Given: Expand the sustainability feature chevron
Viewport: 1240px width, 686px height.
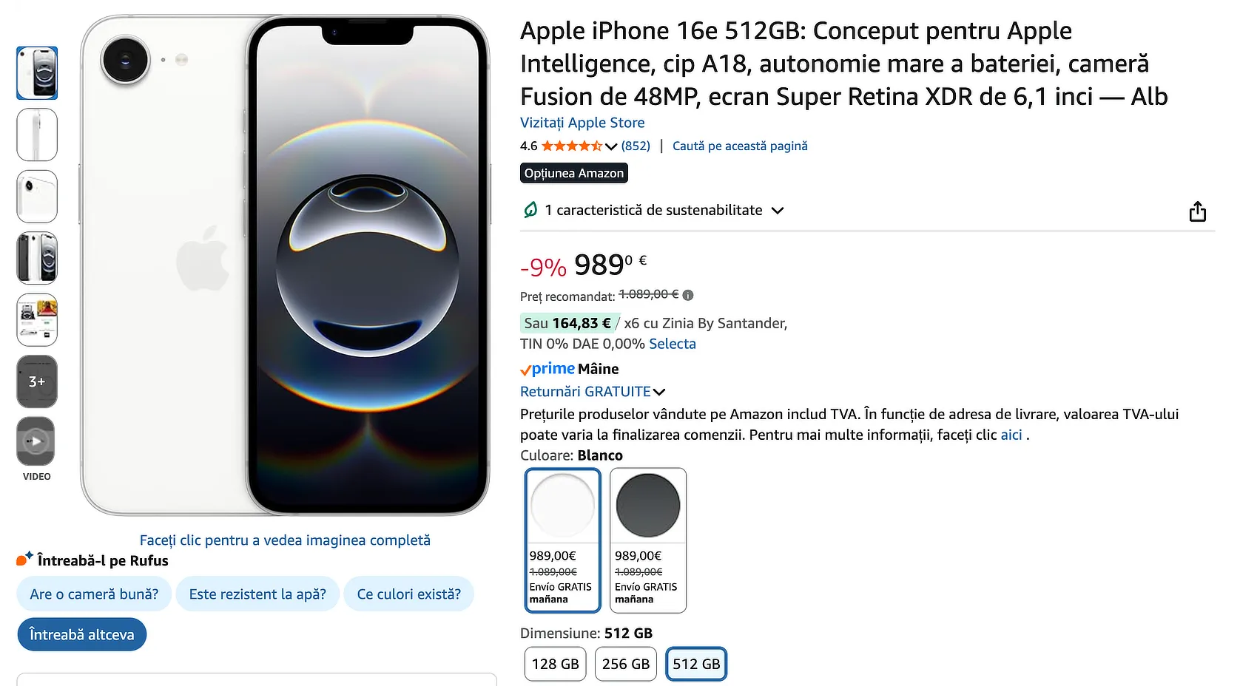Looking at the screenshot, I should tap(778, 211).
